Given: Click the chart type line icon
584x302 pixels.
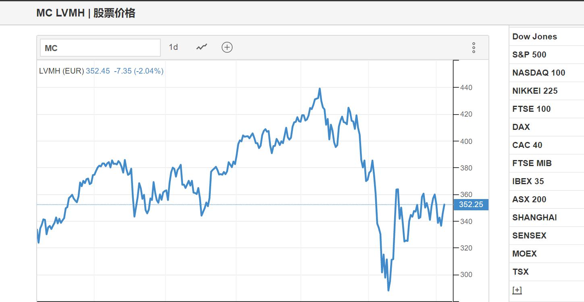Looking at the screenshot, I should (x=202, y=47).
